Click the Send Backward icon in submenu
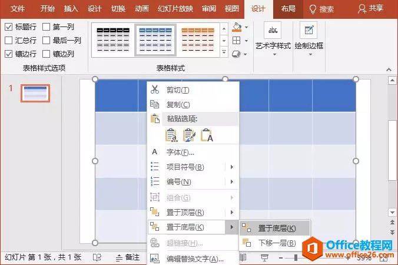This screenshot has width=398, height=265. [x=247, y=243]
